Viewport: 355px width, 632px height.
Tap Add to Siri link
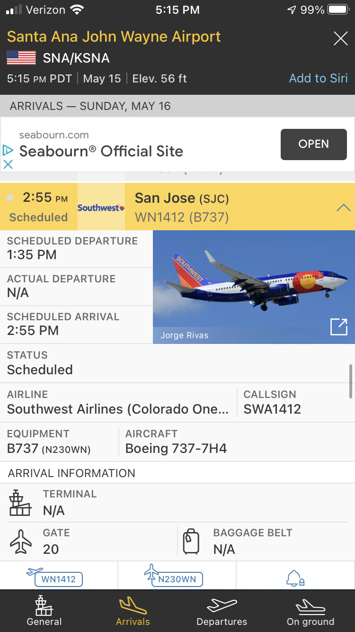pos(319,78)
